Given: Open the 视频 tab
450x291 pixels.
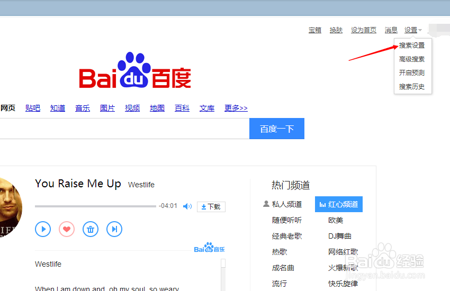Looking at the screenshot, I should coord(132,108).
